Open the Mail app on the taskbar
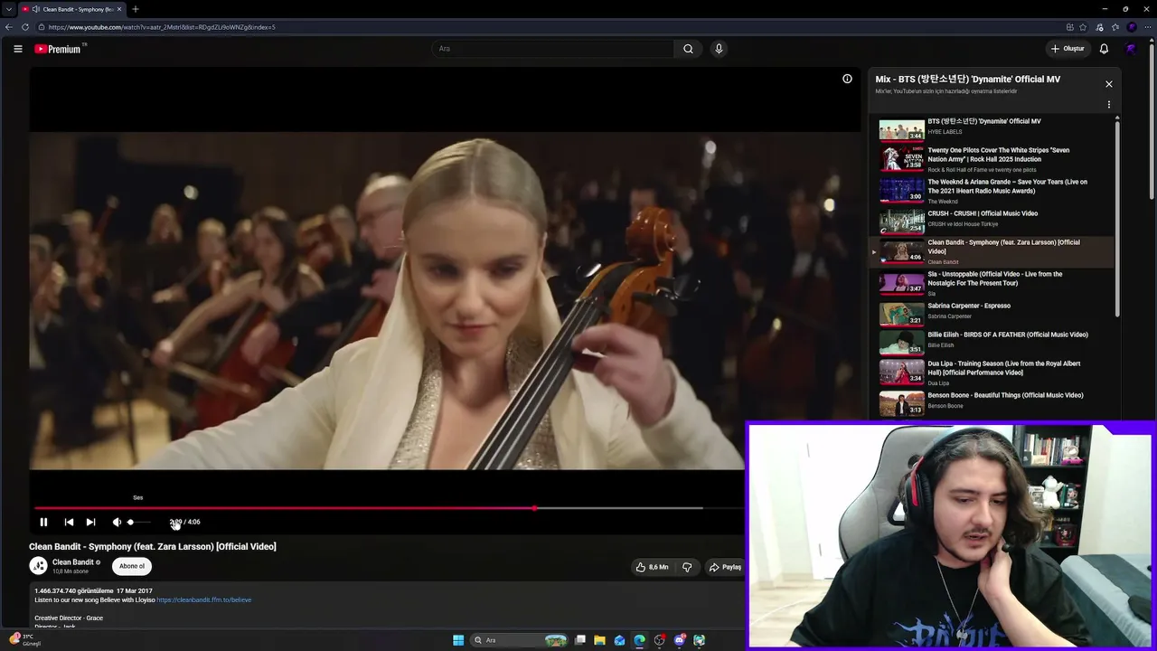Viewport: 1157px width, 651px height. point(619,640)
